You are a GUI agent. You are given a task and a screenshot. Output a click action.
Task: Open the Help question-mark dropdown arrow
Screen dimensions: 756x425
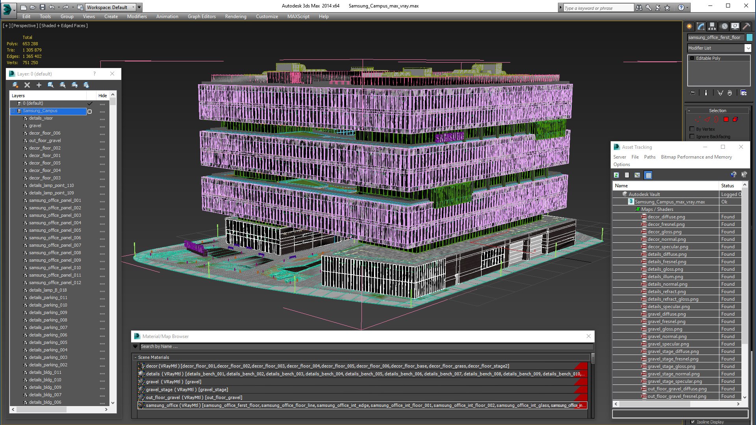(x=687, y=7)
